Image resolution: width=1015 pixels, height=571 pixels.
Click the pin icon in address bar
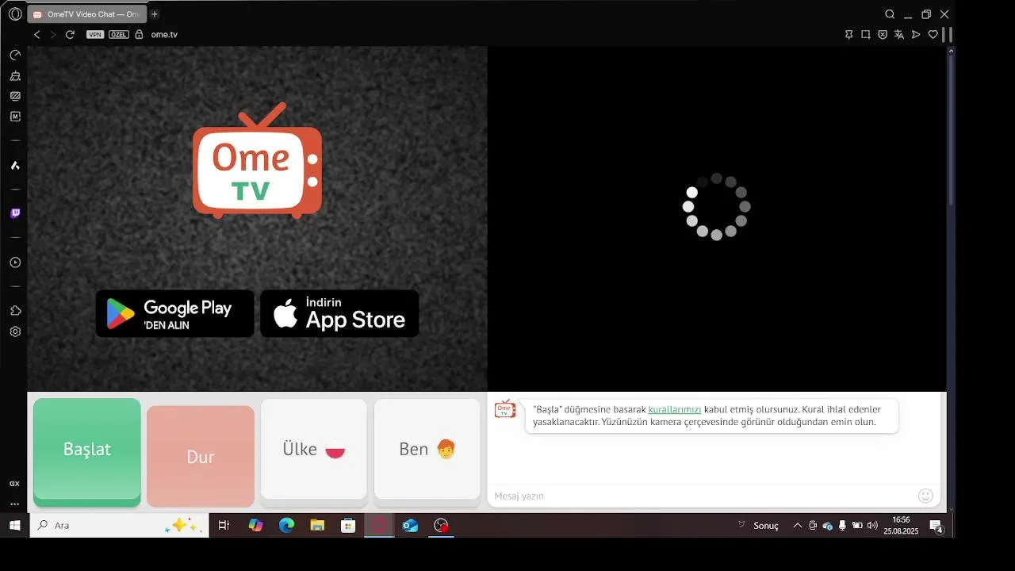(848, 35)
